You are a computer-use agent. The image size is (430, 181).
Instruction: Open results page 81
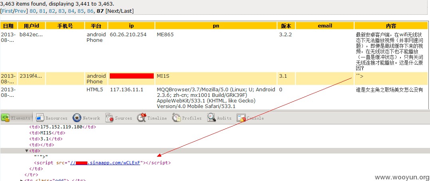pyautogui.click(x=42, y=11)
